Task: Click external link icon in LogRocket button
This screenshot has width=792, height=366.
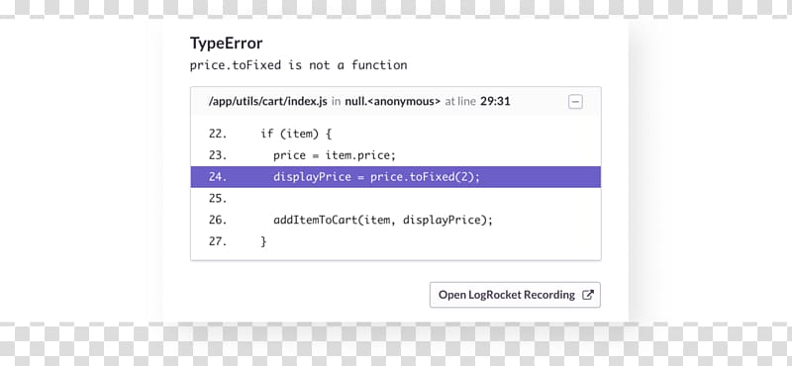Action: click(587, 295)
